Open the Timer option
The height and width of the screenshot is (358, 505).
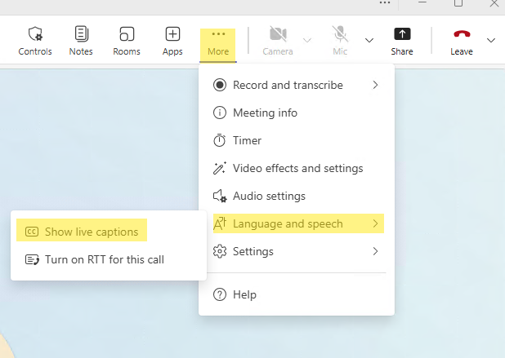247,140
